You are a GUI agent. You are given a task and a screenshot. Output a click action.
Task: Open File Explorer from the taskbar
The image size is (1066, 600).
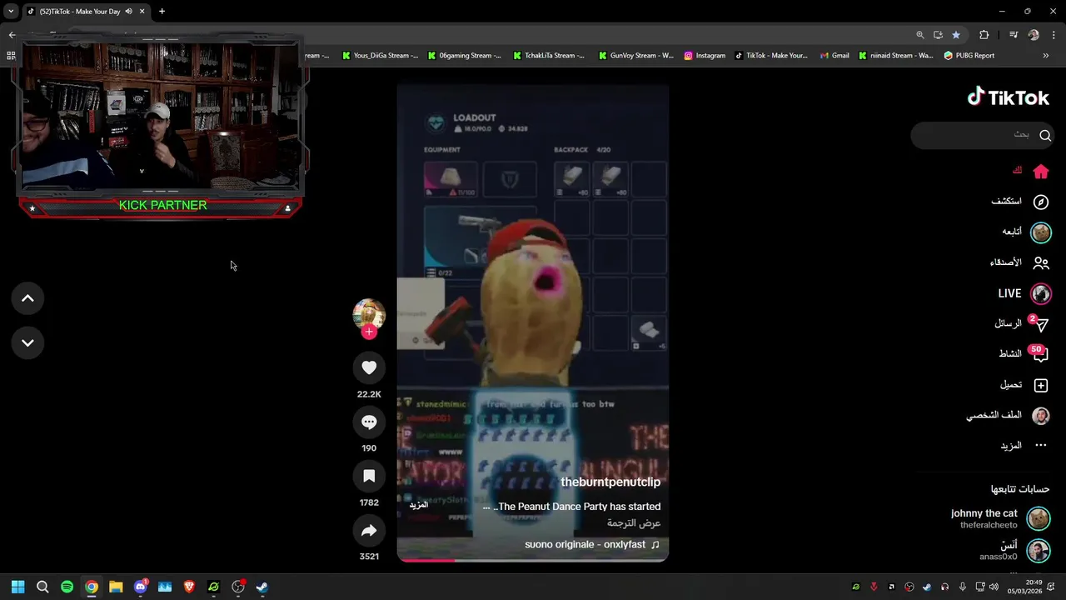click(116, 587)
